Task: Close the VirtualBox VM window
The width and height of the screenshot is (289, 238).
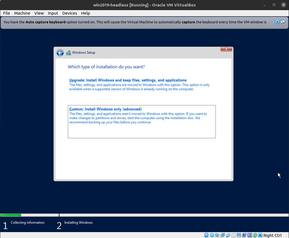Action: pyautogui.click(x=284, y=5)
